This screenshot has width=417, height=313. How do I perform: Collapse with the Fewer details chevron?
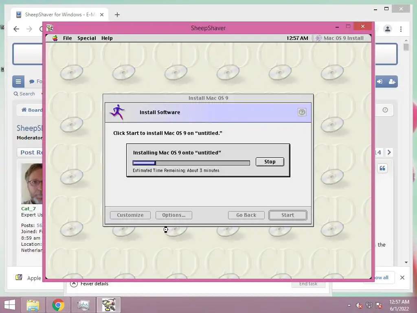coord(74,284)
